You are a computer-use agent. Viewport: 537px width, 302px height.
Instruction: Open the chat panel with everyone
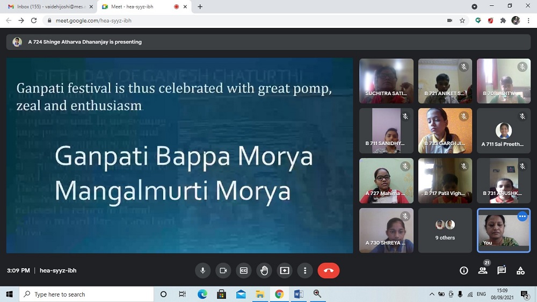[x=502, y=270]
